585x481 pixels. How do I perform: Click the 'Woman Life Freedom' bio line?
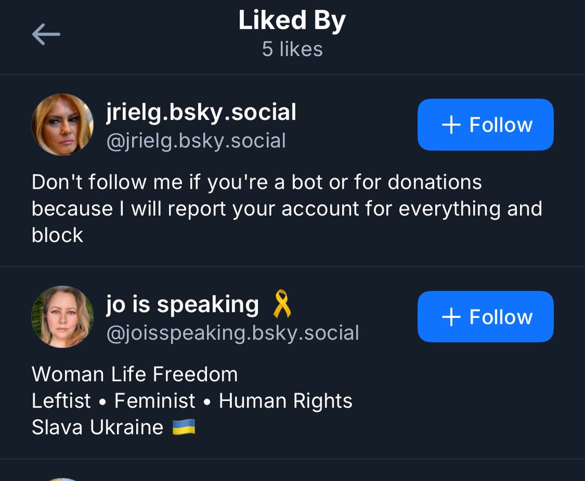[x=135, y=374]
